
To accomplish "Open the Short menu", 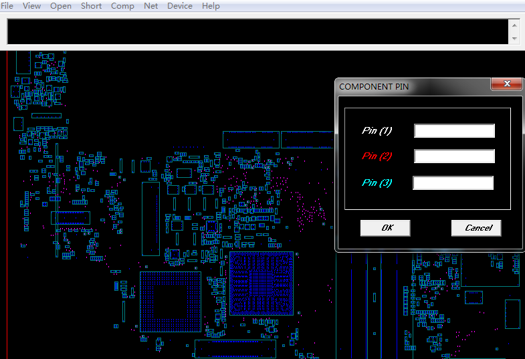I will [x=91, y=6].
